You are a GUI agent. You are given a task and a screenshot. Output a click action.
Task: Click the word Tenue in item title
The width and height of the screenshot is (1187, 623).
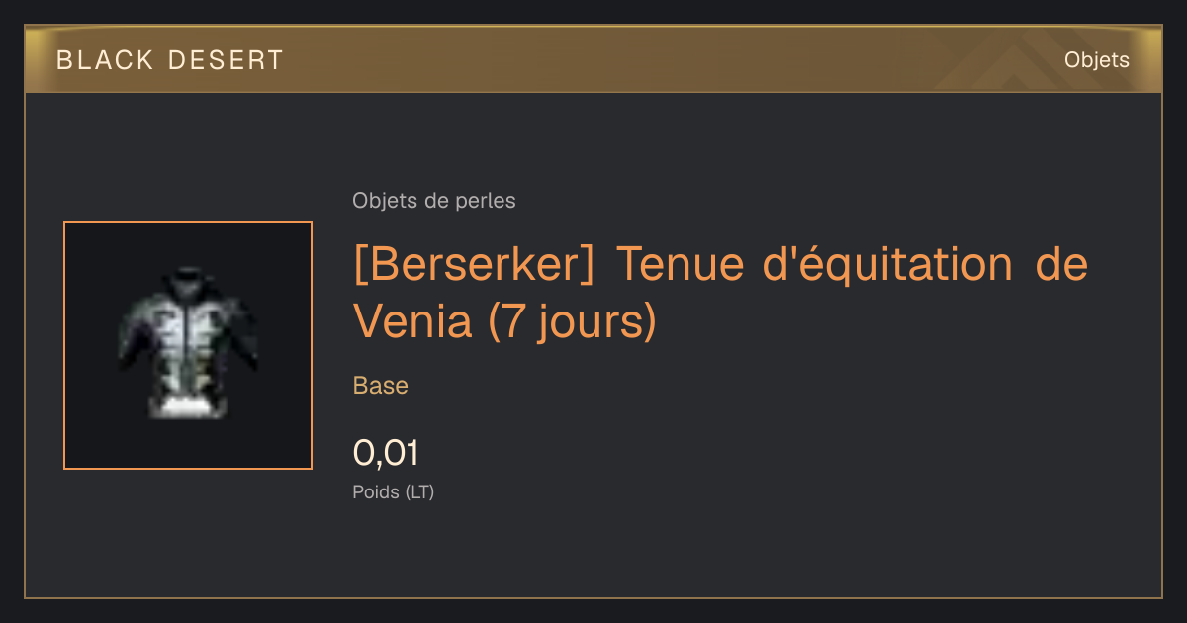[672, 265]
